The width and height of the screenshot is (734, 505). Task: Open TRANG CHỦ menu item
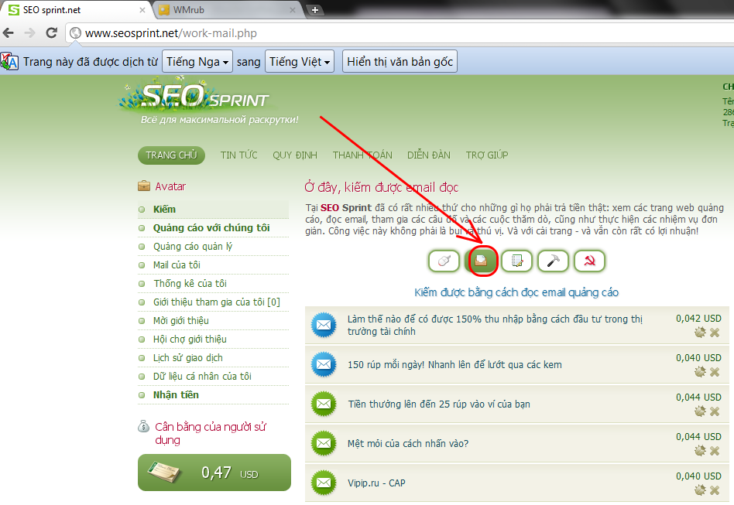tap(171, 155)
